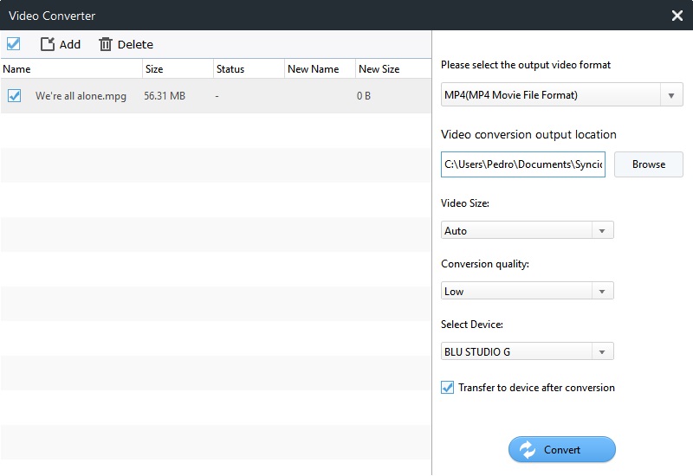Sort by the Name column header
The image size is (693, 476).
(x=71, y=69)
